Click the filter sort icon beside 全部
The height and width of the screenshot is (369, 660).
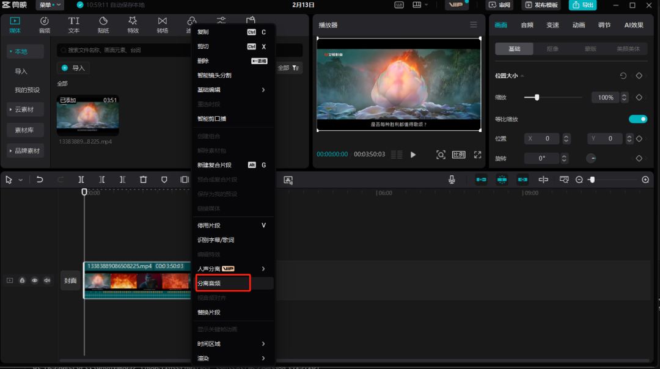(x=296, y=68)
